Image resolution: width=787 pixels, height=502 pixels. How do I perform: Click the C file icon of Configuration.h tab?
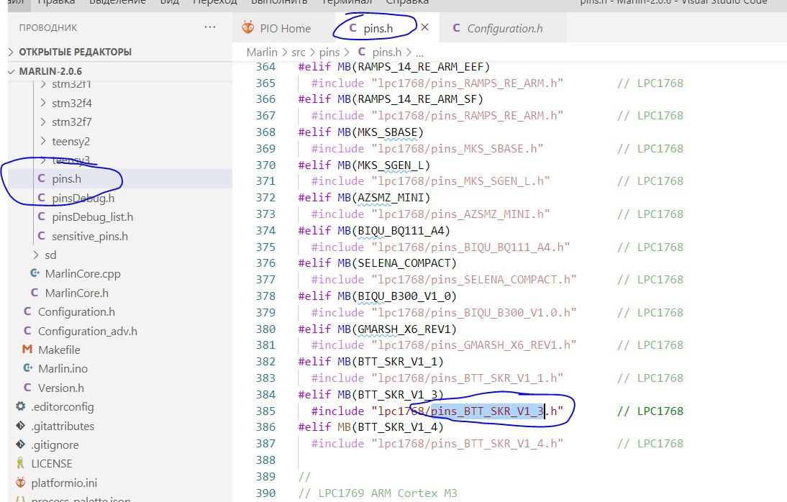tap(456, 28)
